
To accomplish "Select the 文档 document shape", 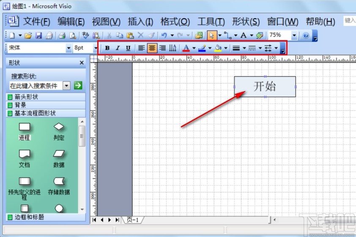I will point(24,159).
